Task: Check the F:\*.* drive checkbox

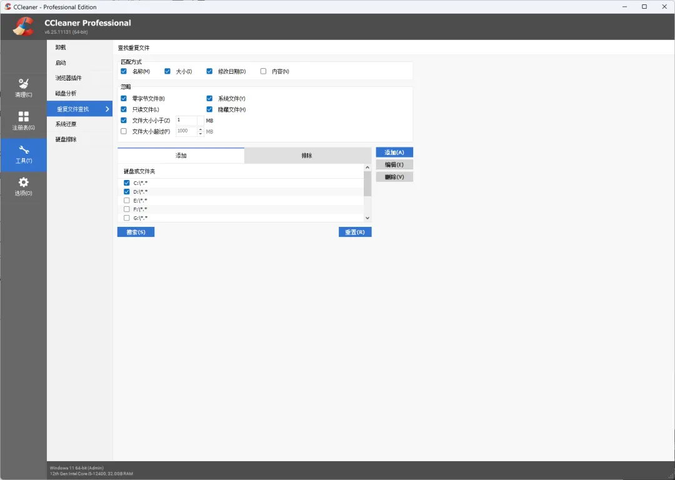Action: coord(126,209)
